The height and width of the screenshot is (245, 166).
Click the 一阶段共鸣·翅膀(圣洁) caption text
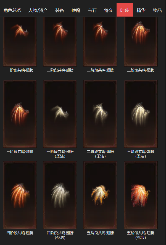pyautogui.click(x=60, y=154)
